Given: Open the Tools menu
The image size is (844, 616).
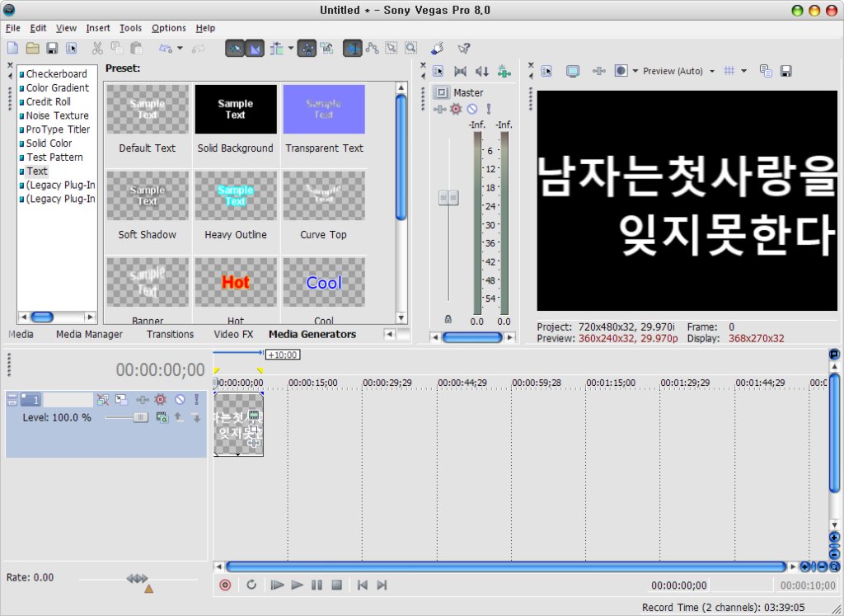Looking at the screenshot, I should tap(130, 28).
